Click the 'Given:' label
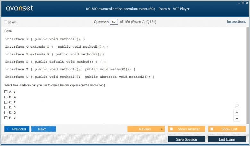 coord(8,31)
